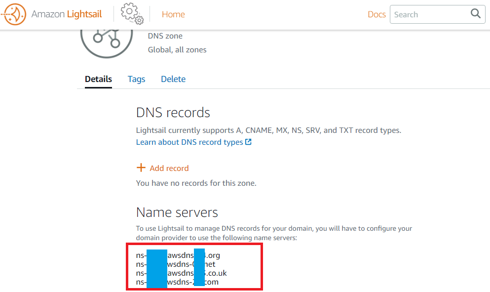
Task: Click the magnifying glass search icon
Action: click(x=476, y=14)
